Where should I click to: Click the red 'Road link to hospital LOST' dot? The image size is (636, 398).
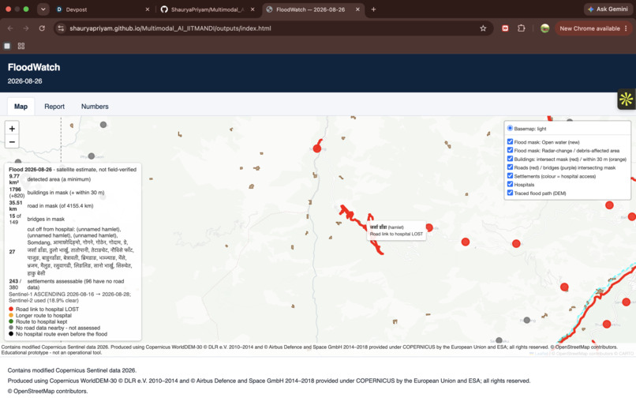click(x=11, y=309)
